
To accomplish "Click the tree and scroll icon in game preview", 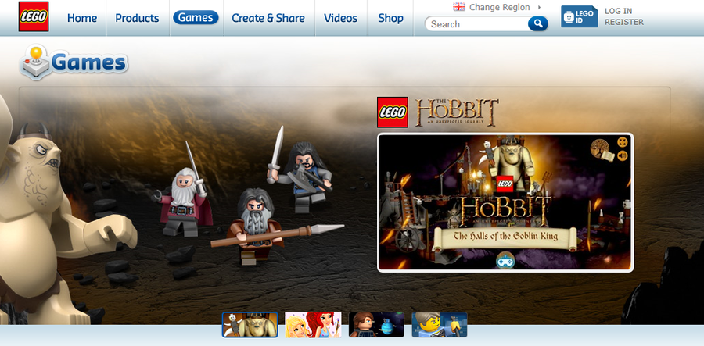I will 602,150.
